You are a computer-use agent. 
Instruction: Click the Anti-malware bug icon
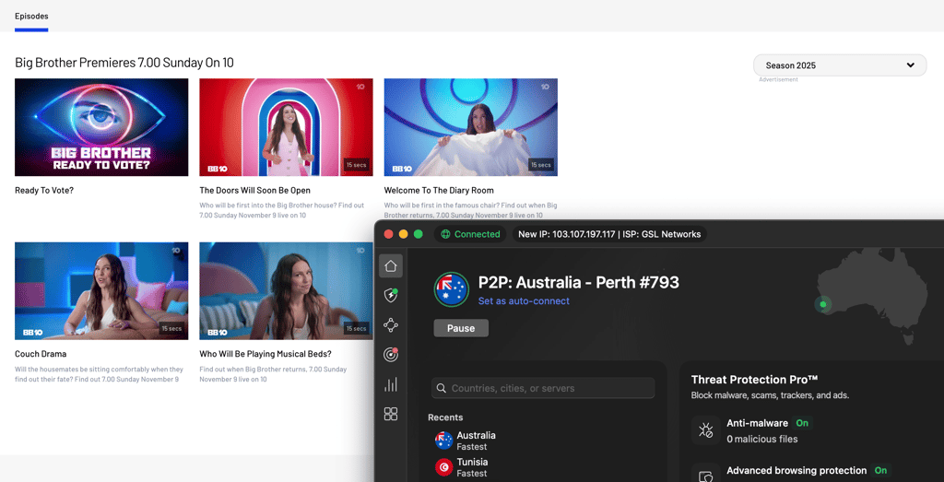(705, 430)
